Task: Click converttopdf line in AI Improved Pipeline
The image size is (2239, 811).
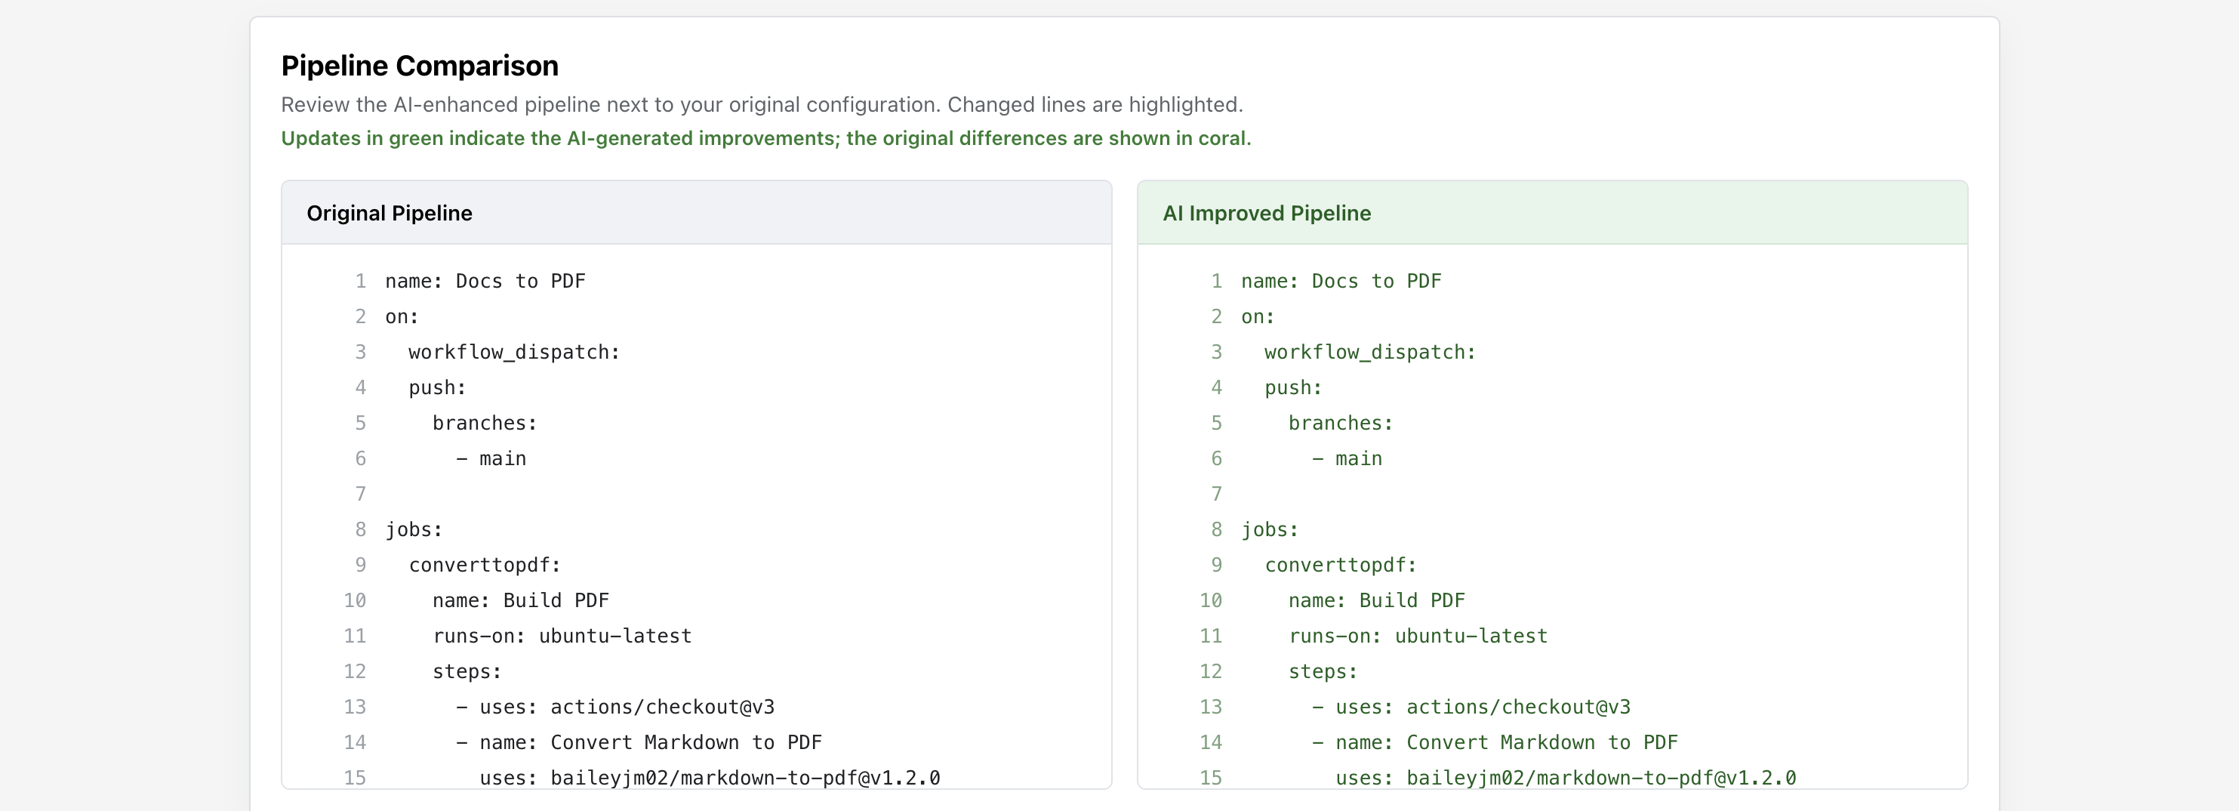Action: pyautogui.click(x=1340, y=565)
